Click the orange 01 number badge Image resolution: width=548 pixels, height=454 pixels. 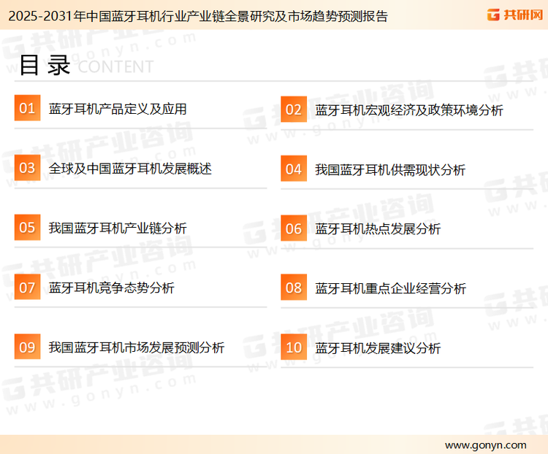coord(27,109)
